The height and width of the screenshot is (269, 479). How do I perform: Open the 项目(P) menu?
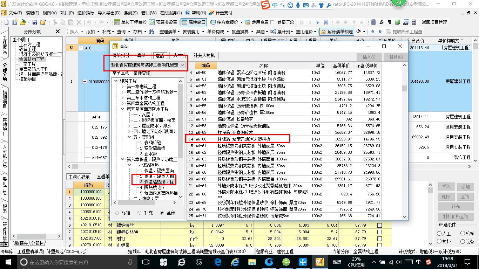(67, 13)
